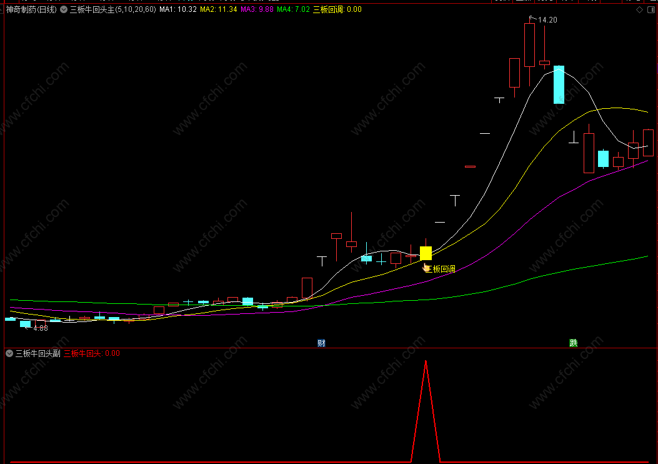Select the large cyan candle near the peak
Viewport: 658px width, 464px height.
coord(559,84)
